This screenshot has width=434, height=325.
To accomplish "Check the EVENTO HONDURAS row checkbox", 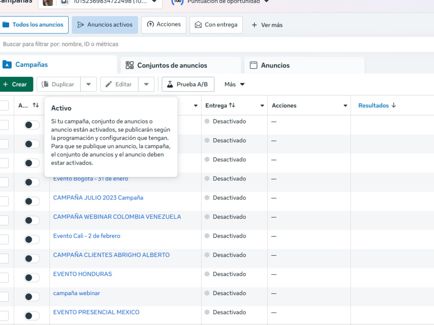I will coord(4,278).
